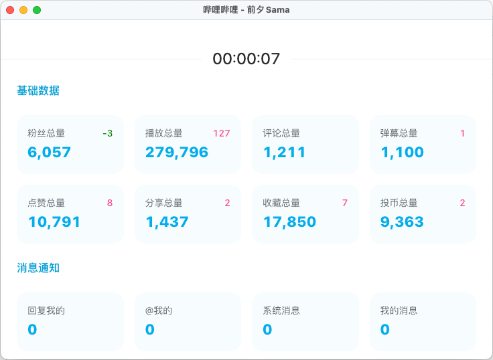
Task: Click the -3 follower change indicator
Action: point(107,133)
